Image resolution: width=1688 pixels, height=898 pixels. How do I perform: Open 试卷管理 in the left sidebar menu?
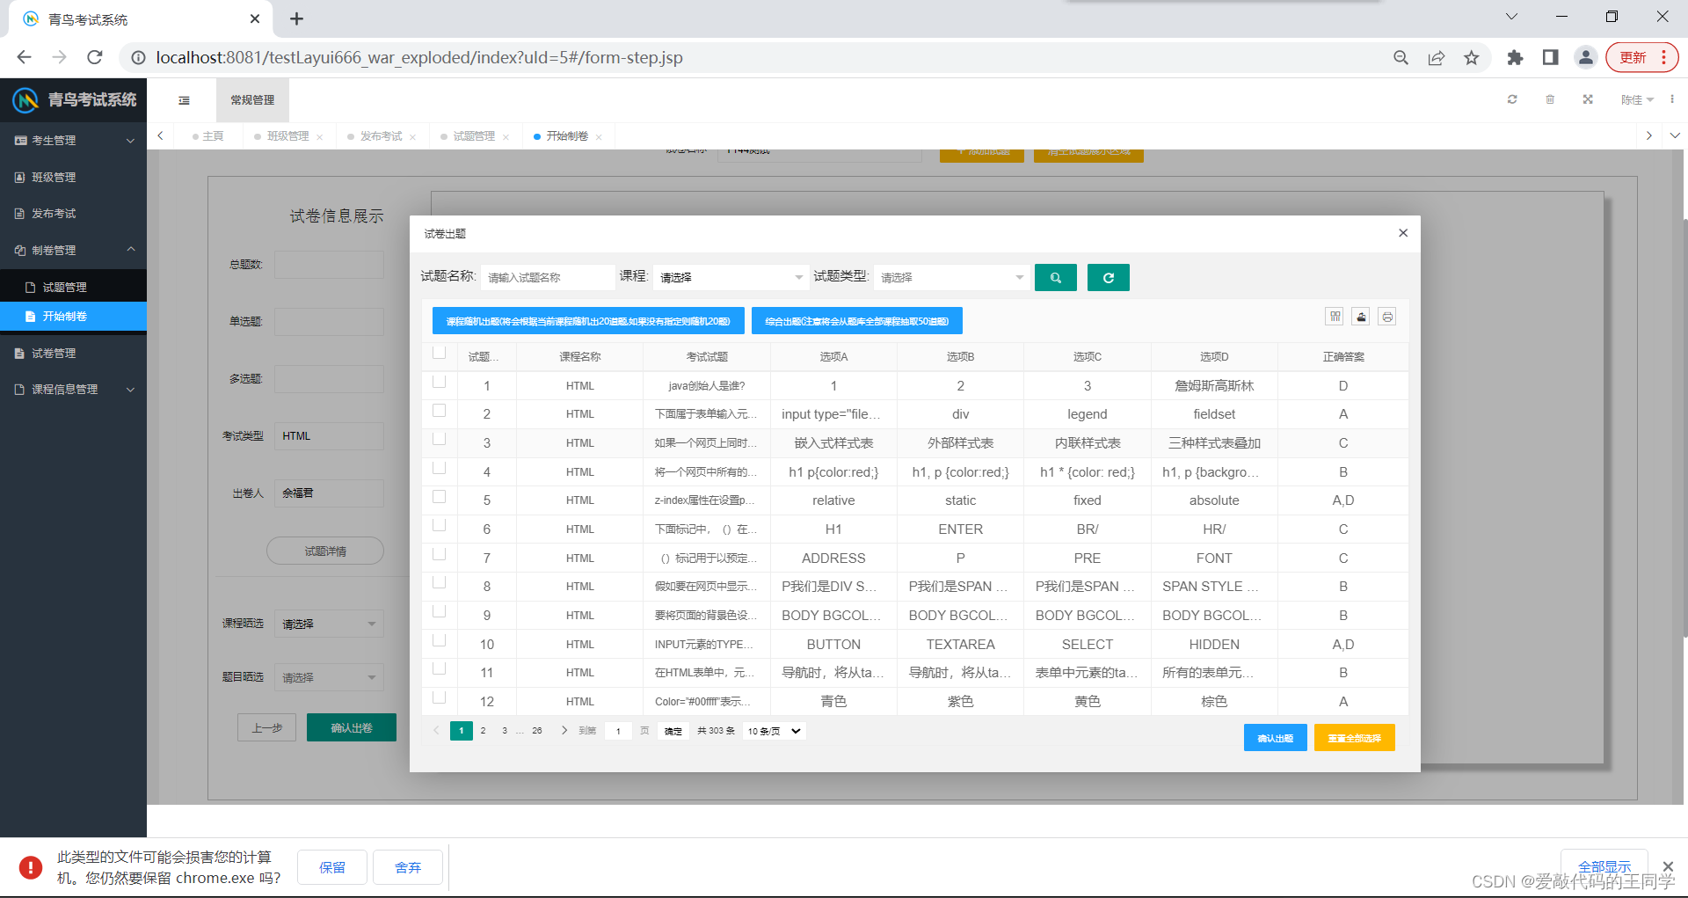click(53, 353)
